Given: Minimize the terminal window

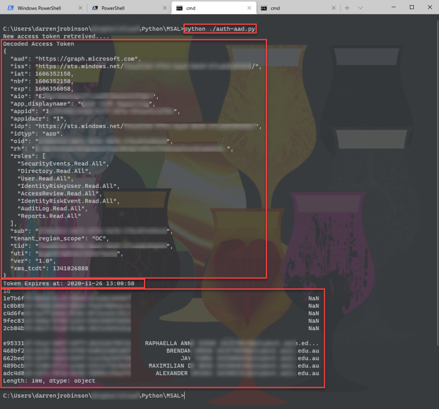Looking at the screenshot, I should pyautogui.click(x=393, y=7).
